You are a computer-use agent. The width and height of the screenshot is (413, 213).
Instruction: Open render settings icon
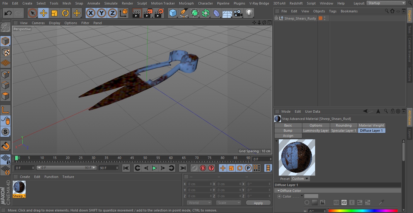coord(159,13)
